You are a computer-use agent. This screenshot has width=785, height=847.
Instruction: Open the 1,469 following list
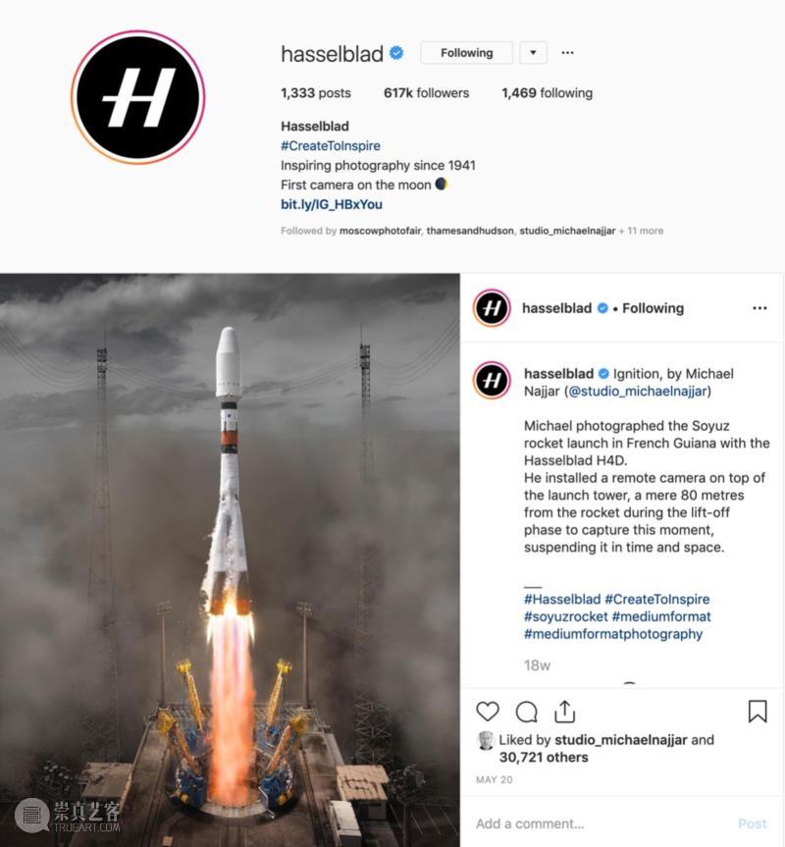click(x=547, y=93)
